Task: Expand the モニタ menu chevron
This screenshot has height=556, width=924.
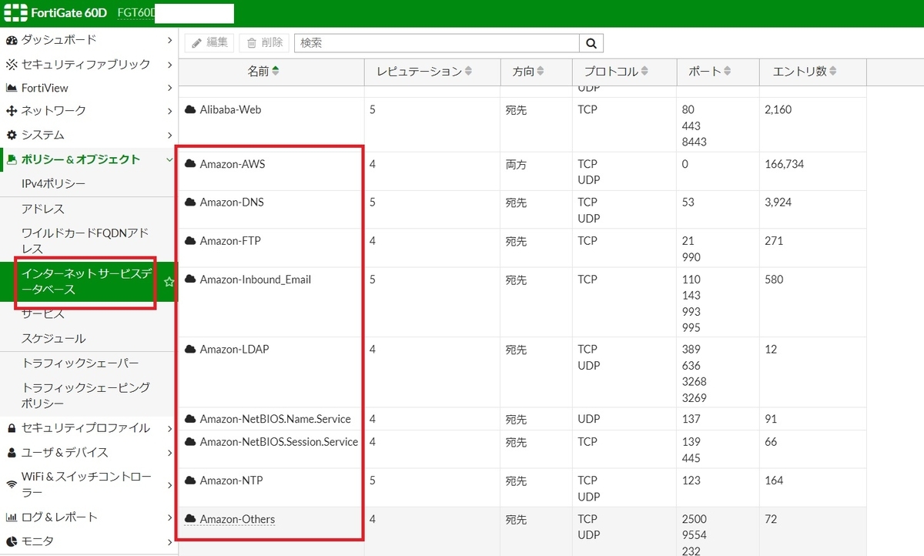Action: coord(169,541)
